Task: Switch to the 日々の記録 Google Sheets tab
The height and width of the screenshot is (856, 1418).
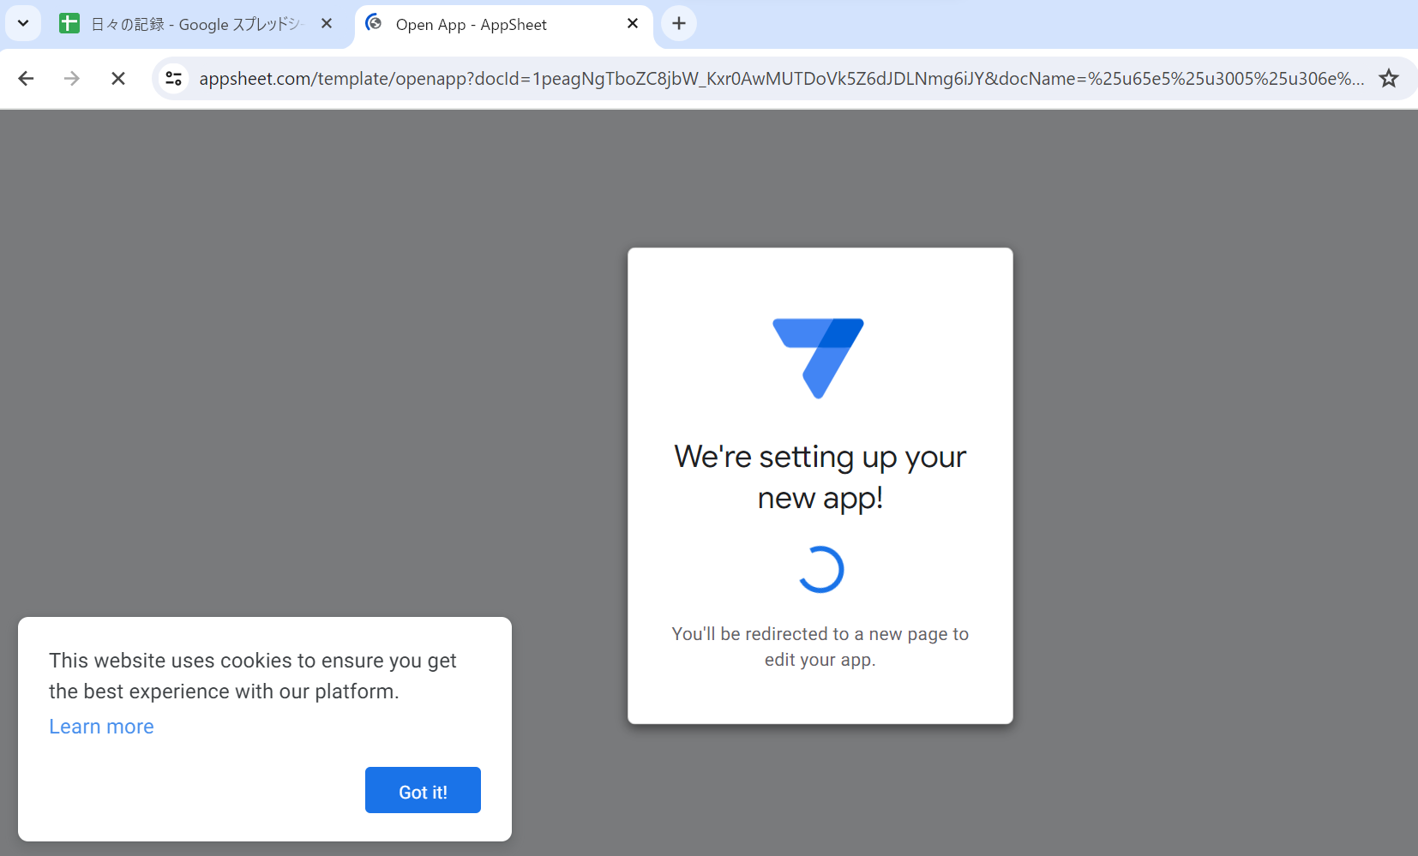Action: [x=196, y=24]
